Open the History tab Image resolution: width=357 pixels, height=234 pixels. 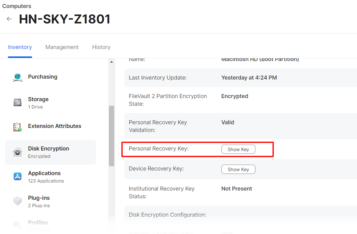pyautogui.click(x=101, y=47)
